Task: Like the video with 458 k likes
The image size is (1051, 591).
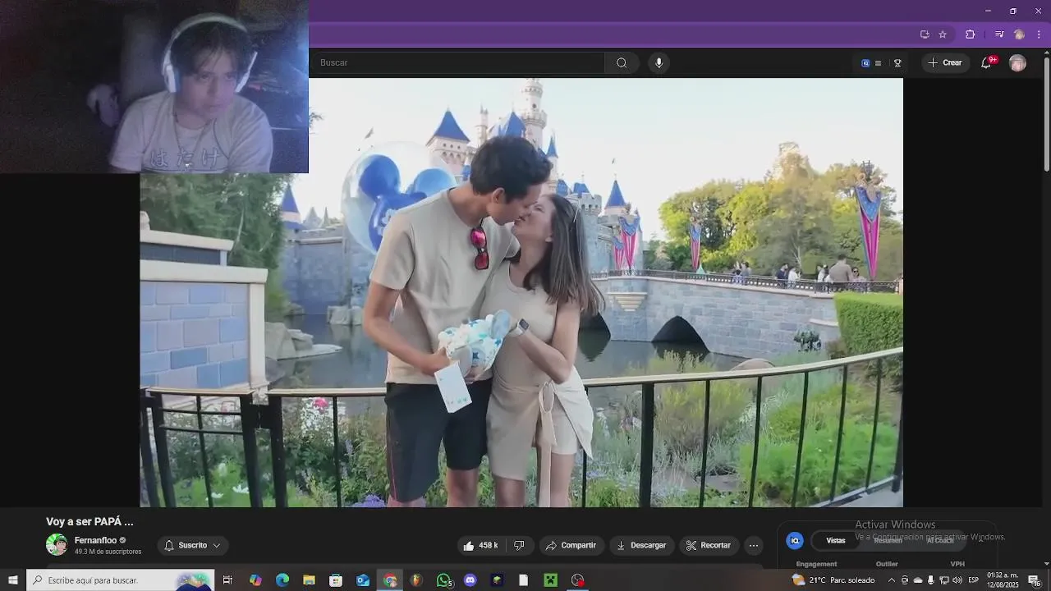Action: 480,545
